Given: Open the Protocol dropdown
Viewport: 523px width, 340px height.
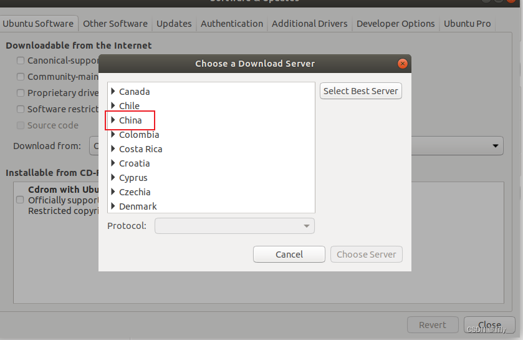Looking at the screenshot, I should pos(234,226).
